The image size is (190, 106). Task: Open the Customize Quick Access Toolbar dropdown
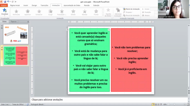pos(15,2)
